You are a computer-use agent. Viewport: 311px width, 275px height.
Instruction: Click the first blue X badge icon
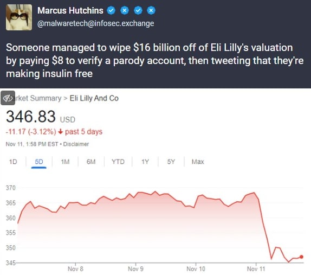click(x=125, y=10)
